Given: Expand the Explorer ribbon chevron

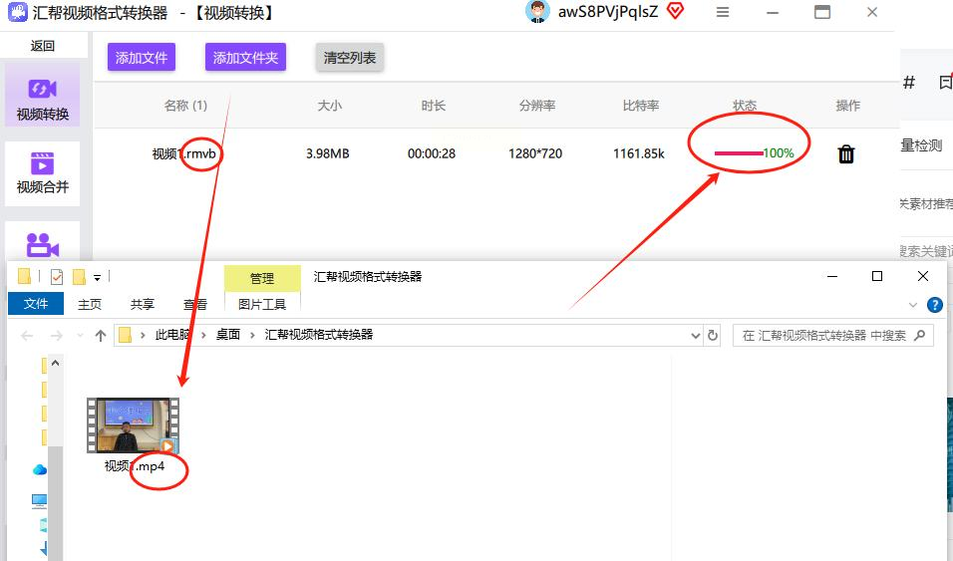Looking at the screenshot, I should 913,305.
